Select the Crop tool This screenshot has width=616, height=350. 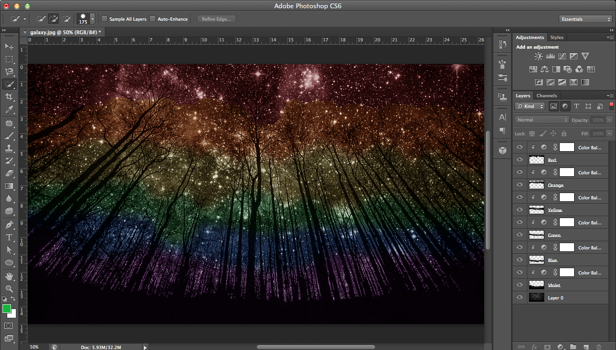(9, 97)
